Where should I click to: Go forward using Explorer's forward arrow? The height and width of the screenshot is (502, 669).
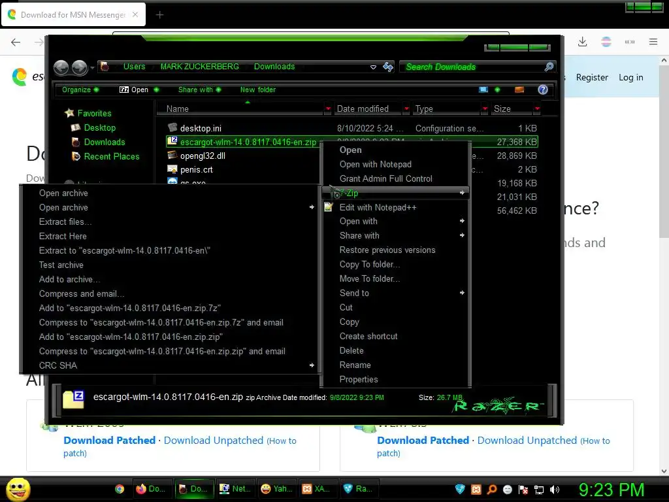point(79,67)
